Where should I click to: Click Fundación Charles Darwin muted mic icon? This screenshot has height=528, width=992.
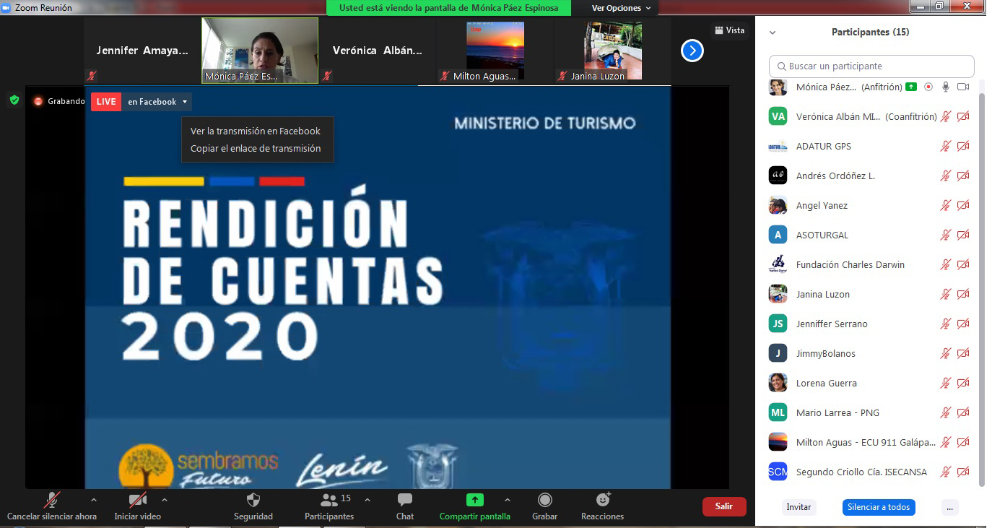point(946,264)
